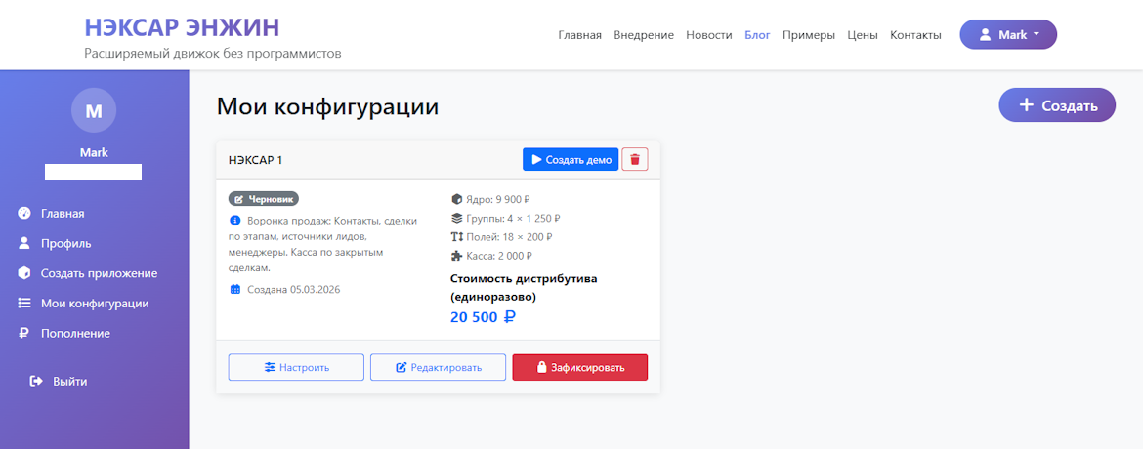1143x449 pixels.
Task: Click the cube icon beside Создать приложение
Action: point(24,273)
